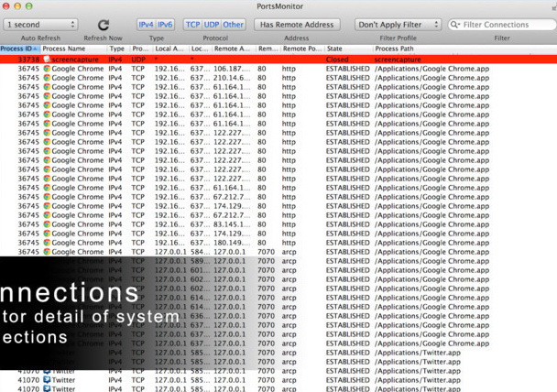Toggle the IPv4 type filter
Image resolution: width=557 pixels, height=392 pixels.
[146, 25]
